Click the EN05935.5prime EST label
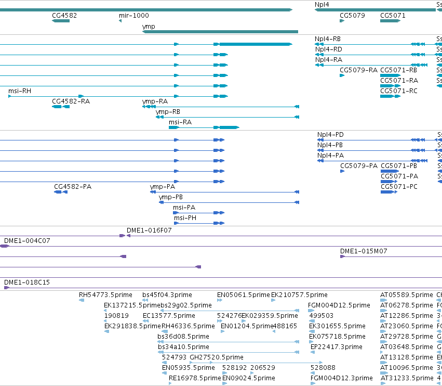The height and width of the screenshot is (386, 442). 189,368
